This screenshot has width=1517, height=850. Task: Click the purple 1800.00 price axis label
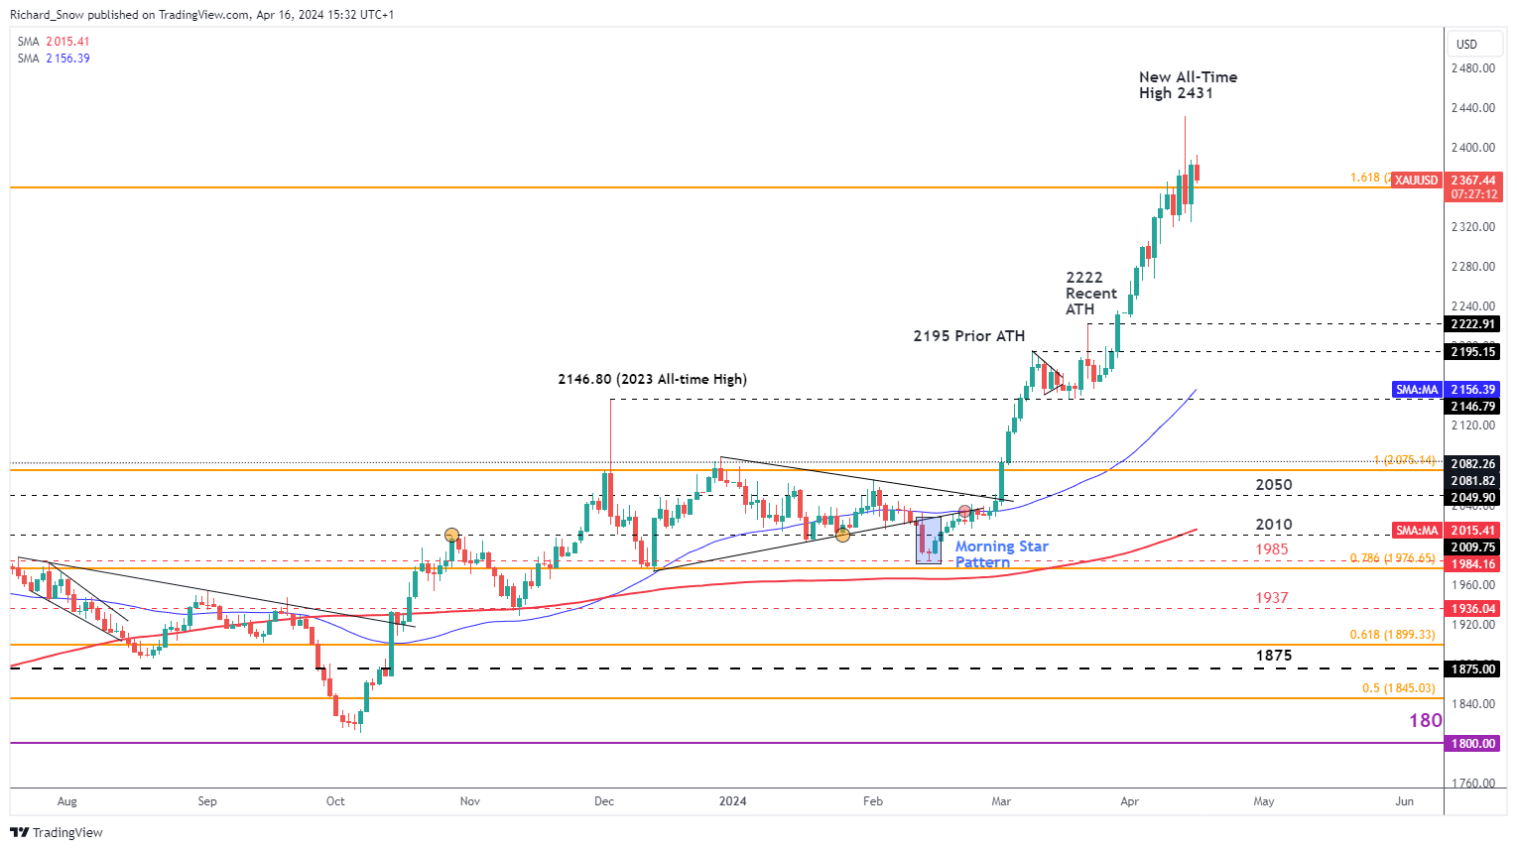[1473, 744]
